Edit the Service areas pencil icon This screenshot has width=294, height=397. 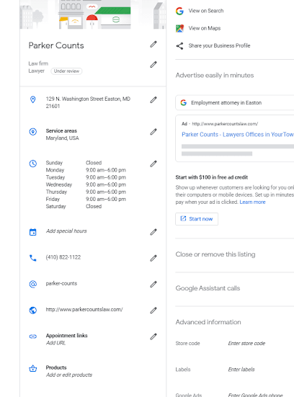point(153,132)
